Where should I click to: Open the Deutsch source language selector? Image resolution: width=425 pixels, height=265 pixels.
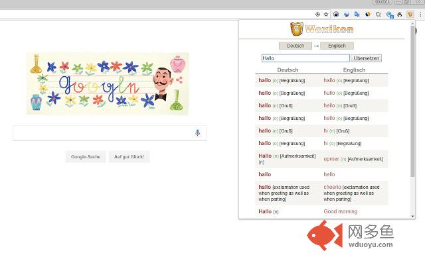point(296,46)
